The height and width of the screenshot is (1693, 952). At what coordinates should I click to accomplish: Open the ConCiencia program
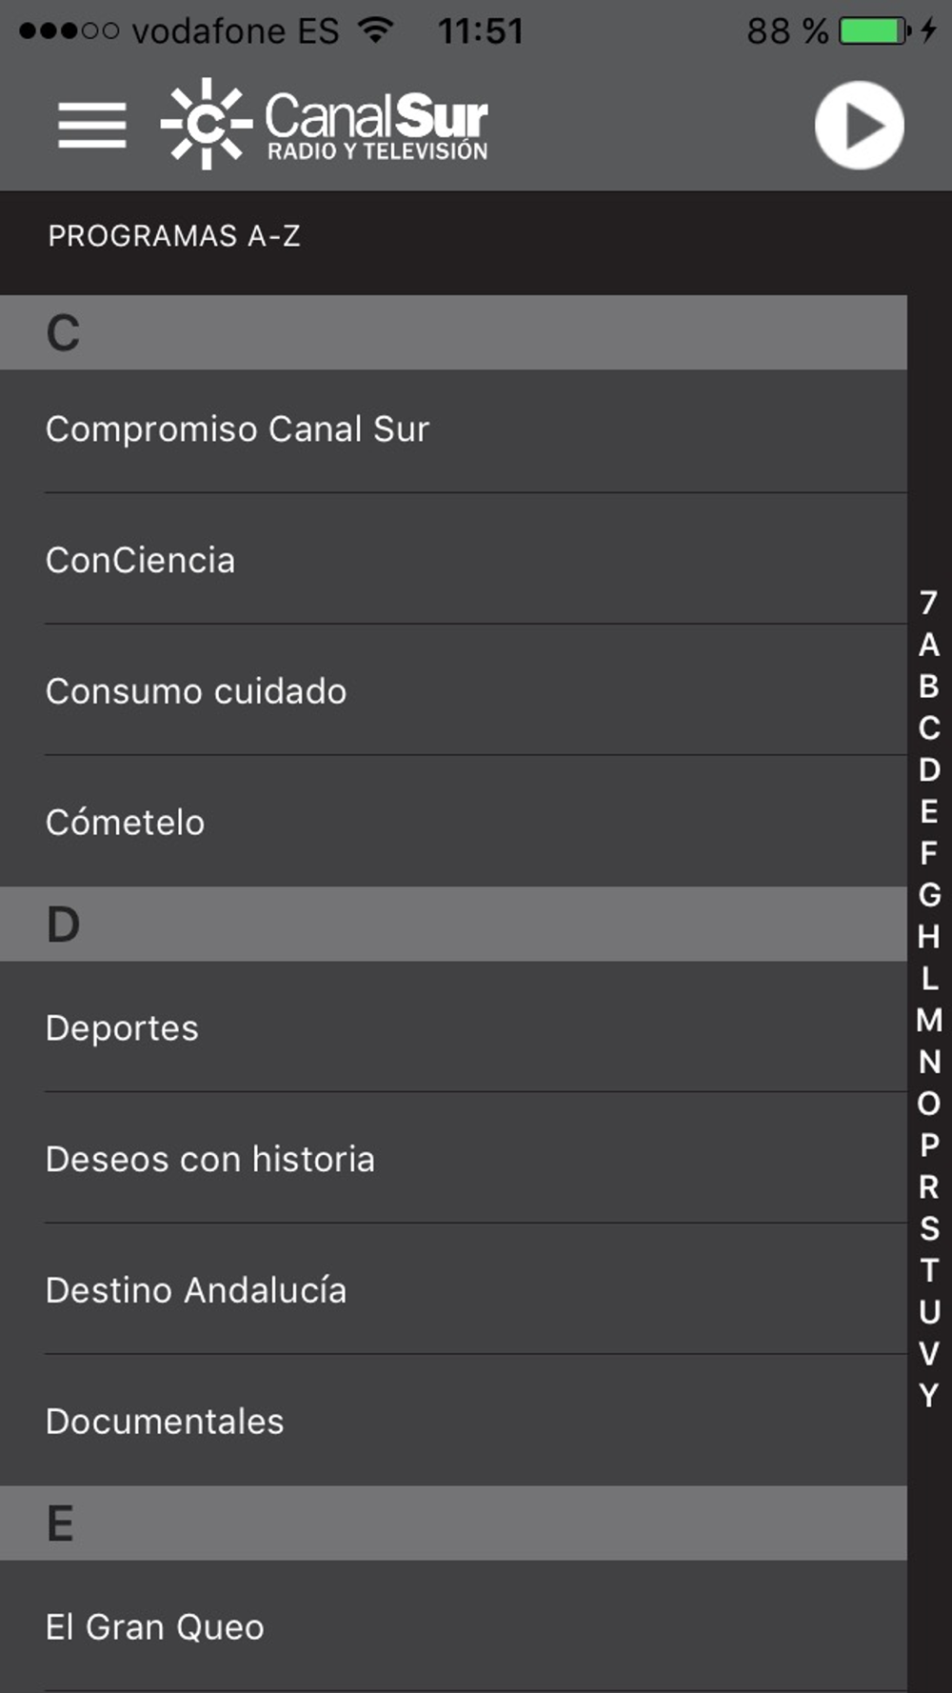[x=453, y=560]
